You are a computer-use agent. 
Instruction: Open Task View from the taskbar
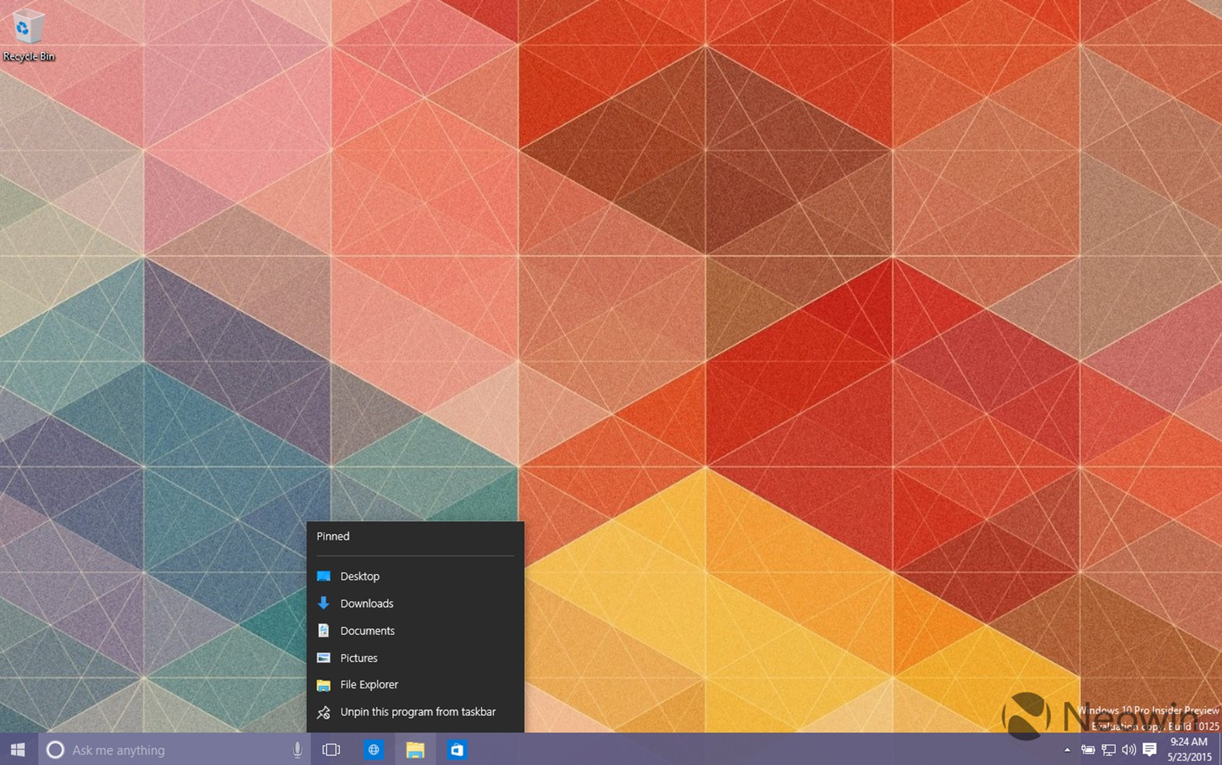pyautogui.click(x=331, y=749)
